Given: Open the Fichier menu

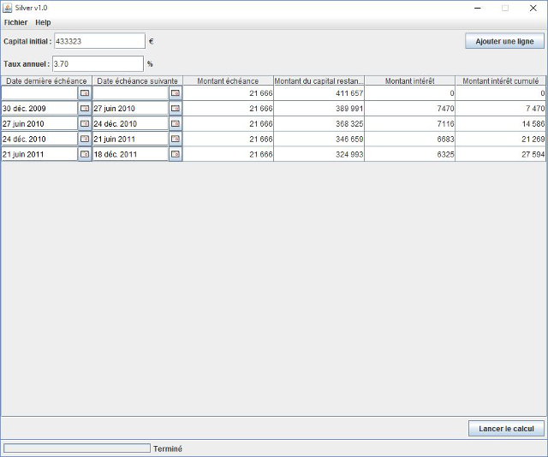Looking at the screenshot, I should point(15,22).
